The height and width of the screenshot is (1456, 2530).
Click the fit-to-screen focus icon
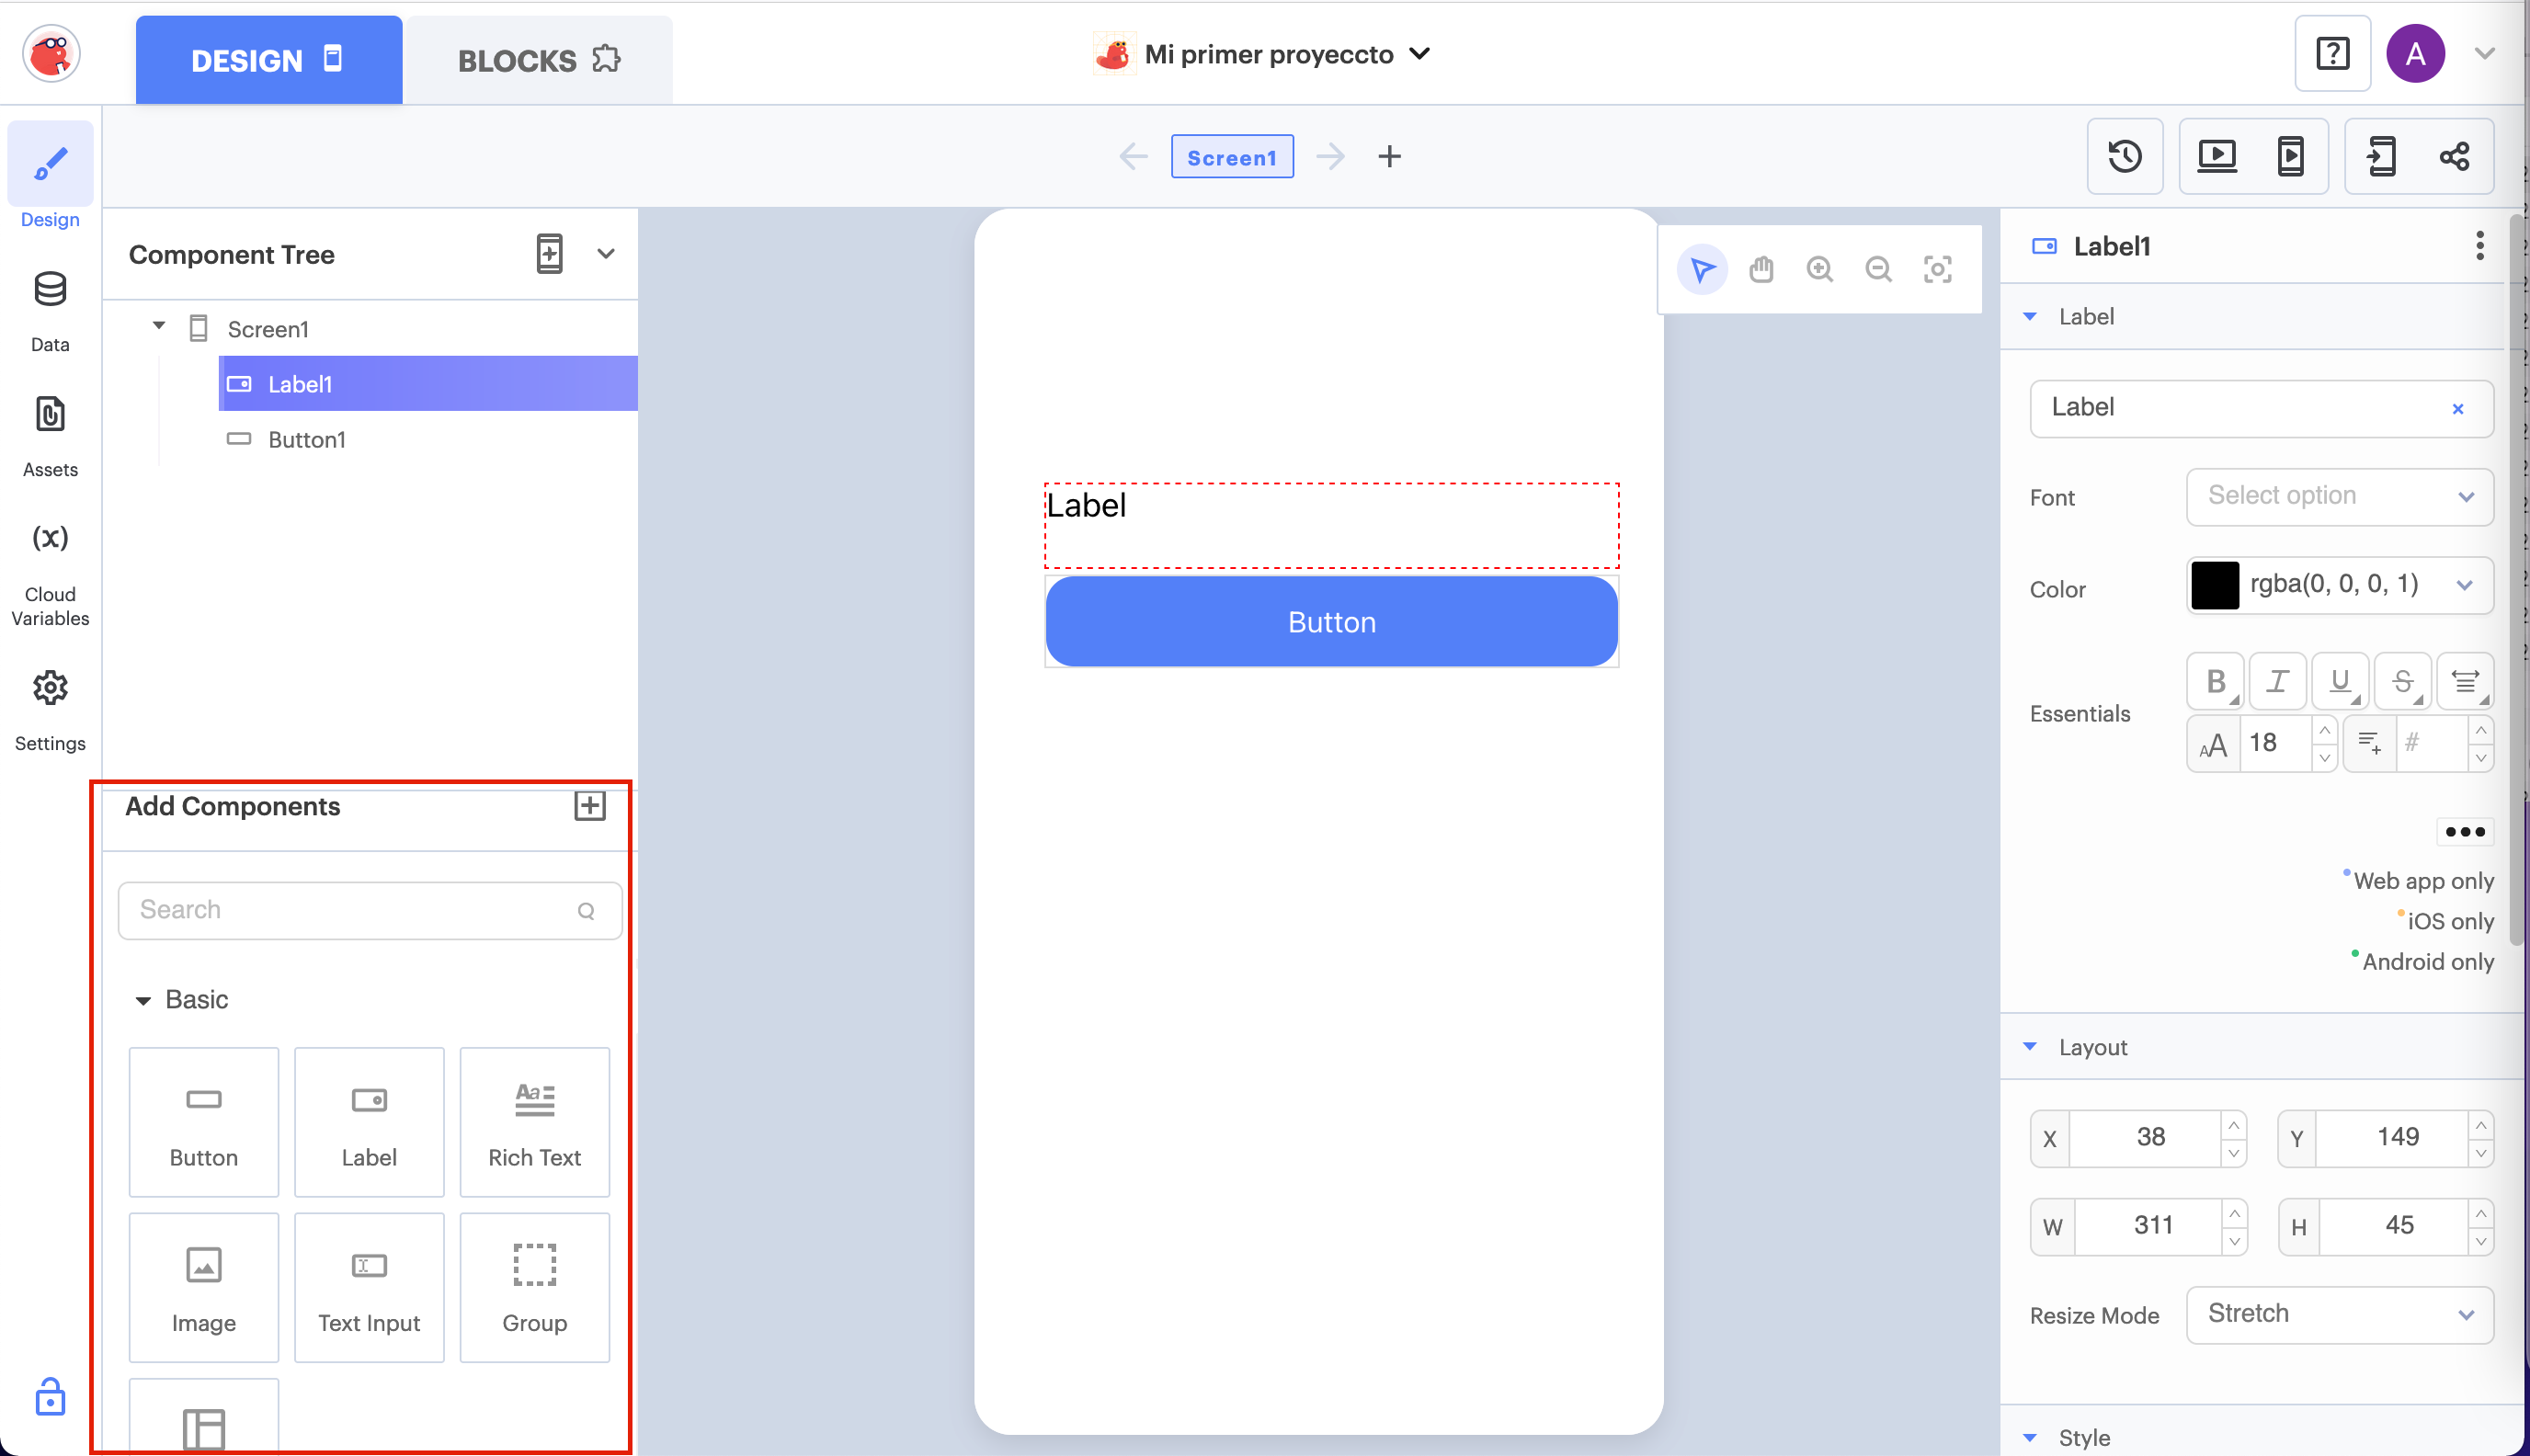coord(1937,269)
